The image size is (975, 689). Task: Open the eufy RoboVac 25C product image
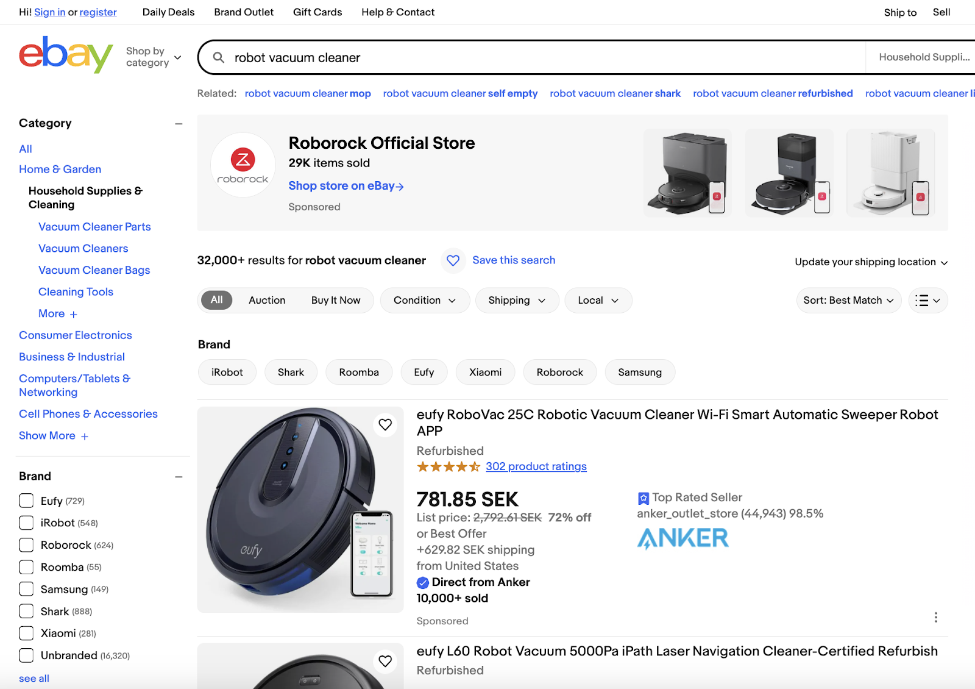click(x=300, y=509)
